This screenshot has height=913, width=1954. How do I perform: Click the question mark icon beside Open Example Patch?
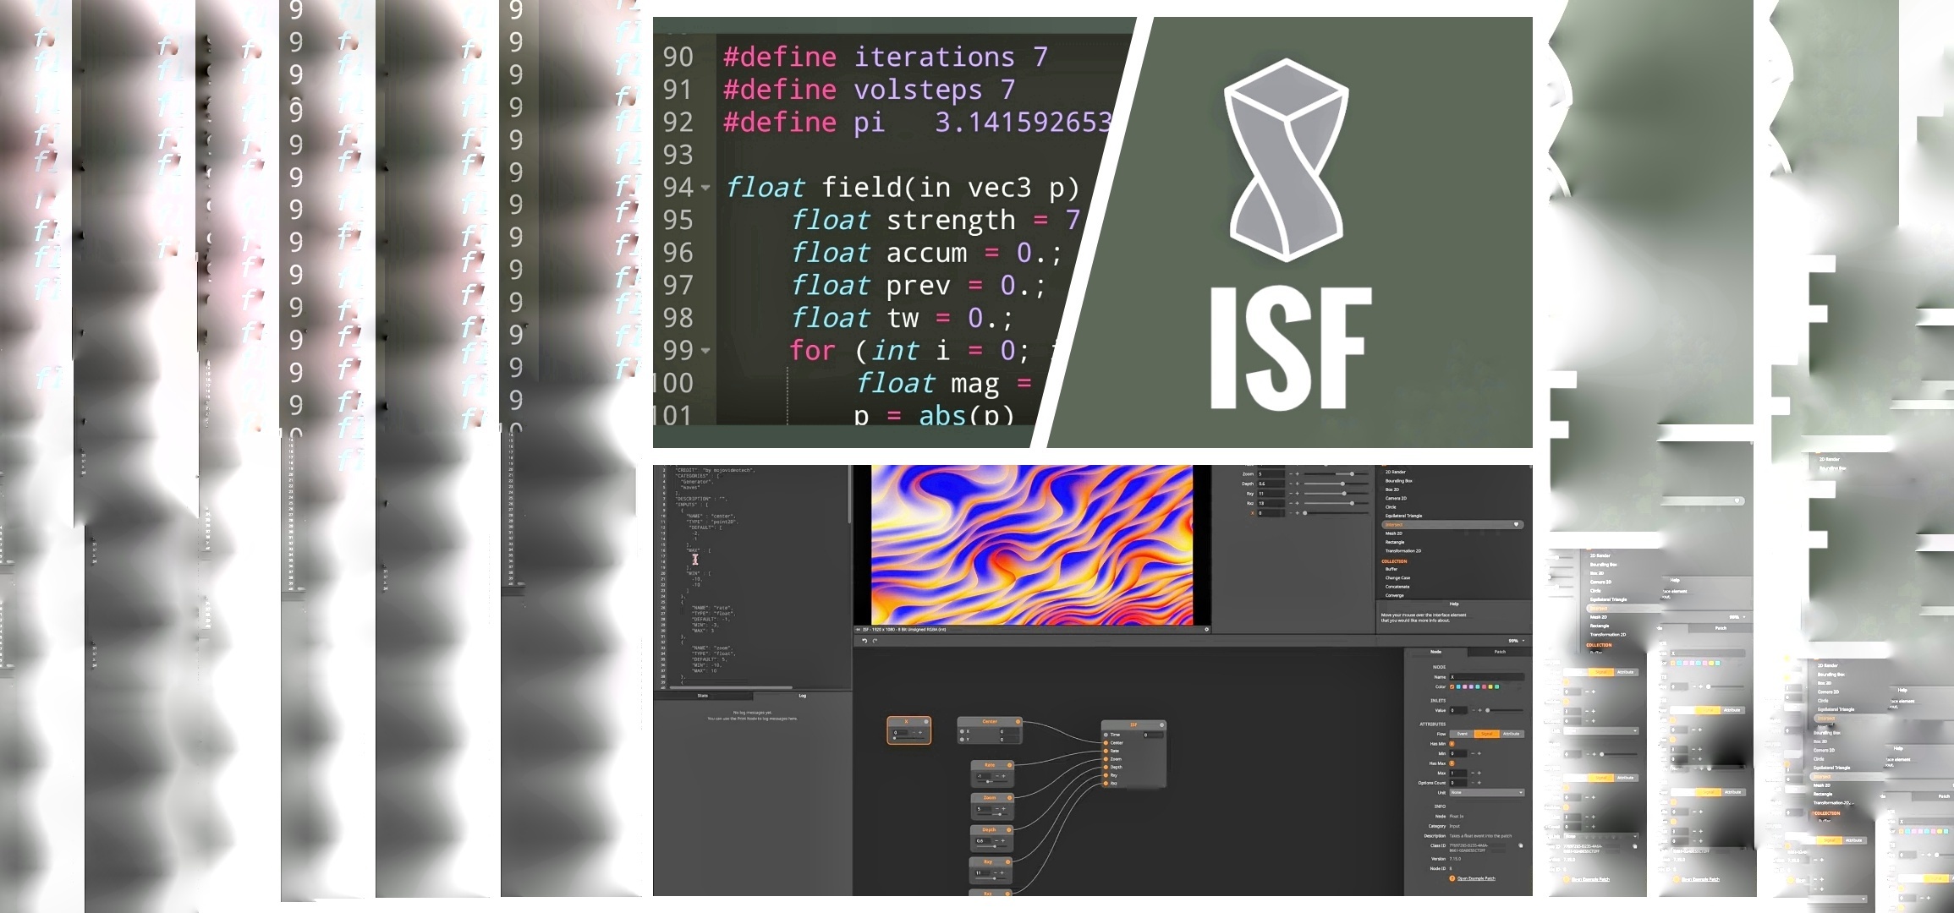click(x=1452, y=878)
